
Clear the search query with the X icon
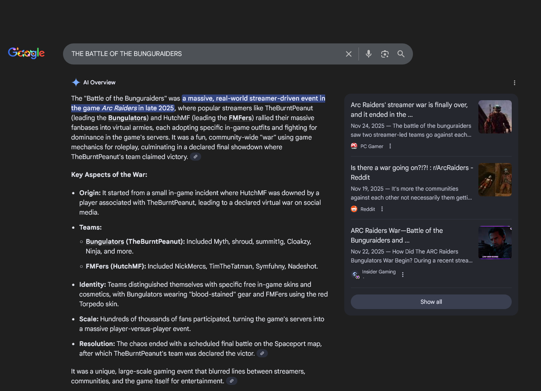pyautogui.click(x=349, y=54)
